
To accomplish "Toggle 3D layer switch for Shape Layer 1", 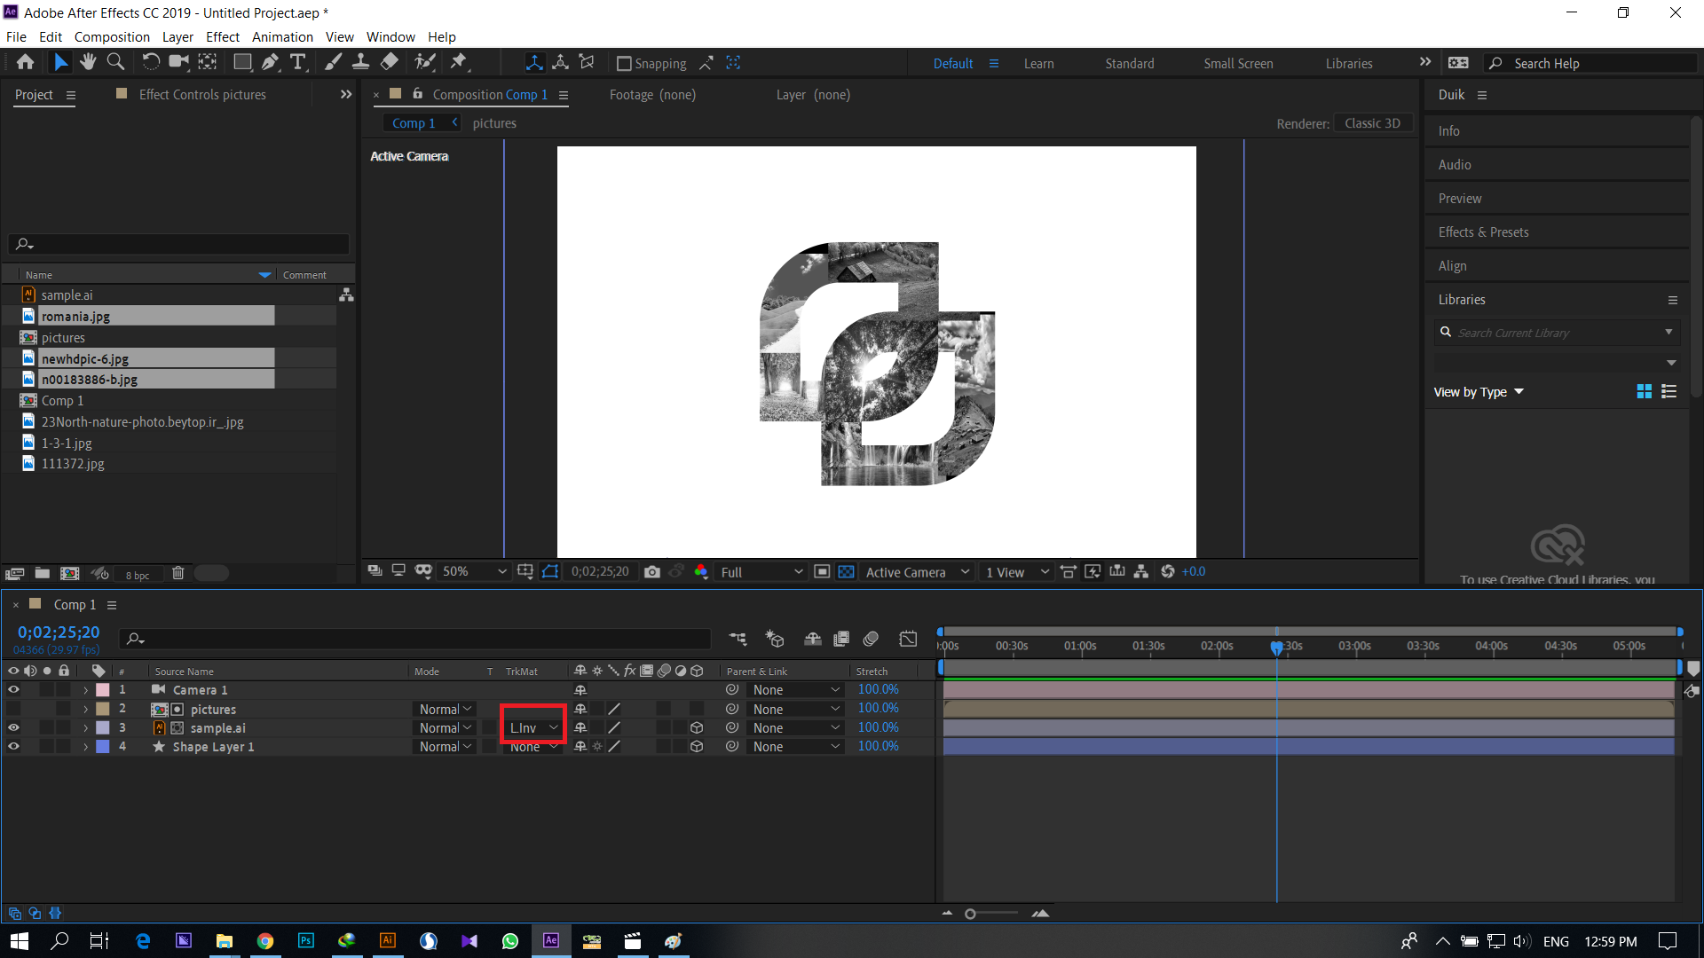I will [x=697, y=746].
